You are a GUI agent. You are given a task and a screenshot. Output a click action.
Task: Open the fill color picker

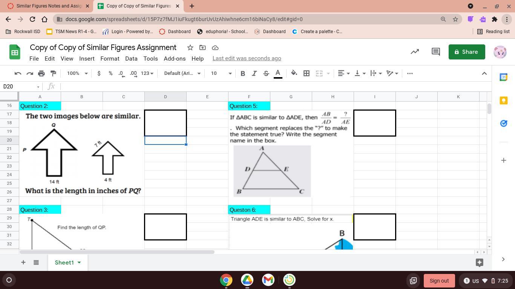coord(294,73)
